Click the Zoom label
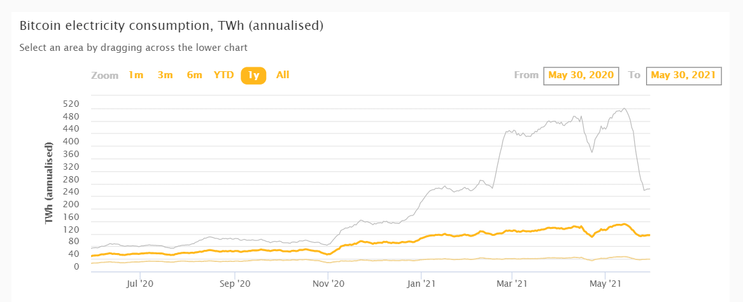743x302 pixels. 104,76
